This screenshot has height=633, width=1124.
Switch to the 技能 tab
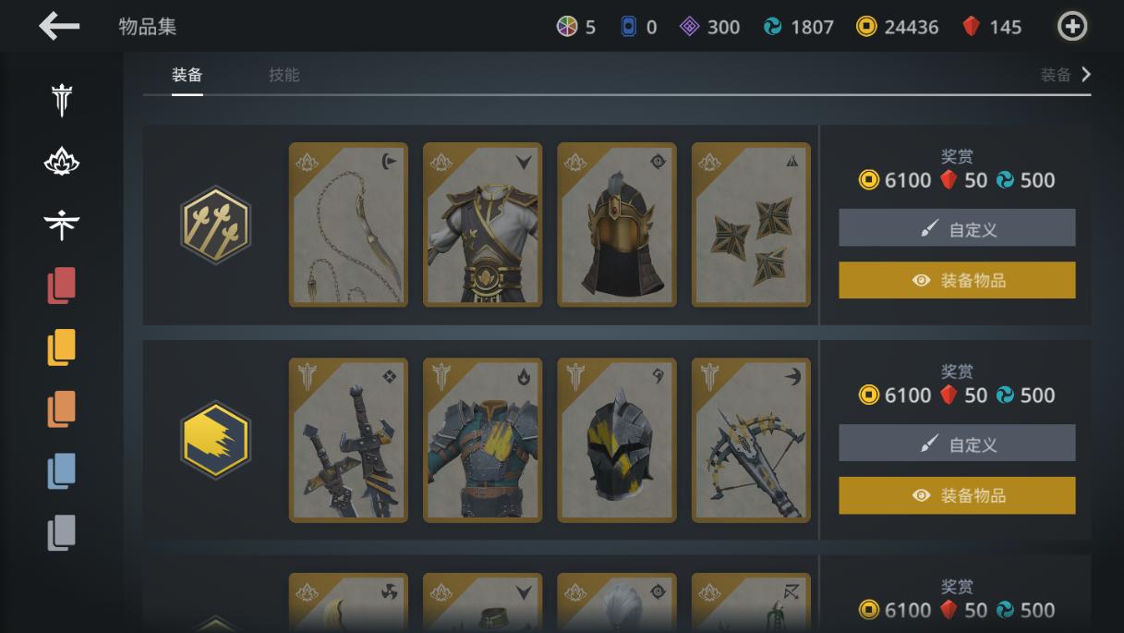pyautogui.click(x=284, y=75)
